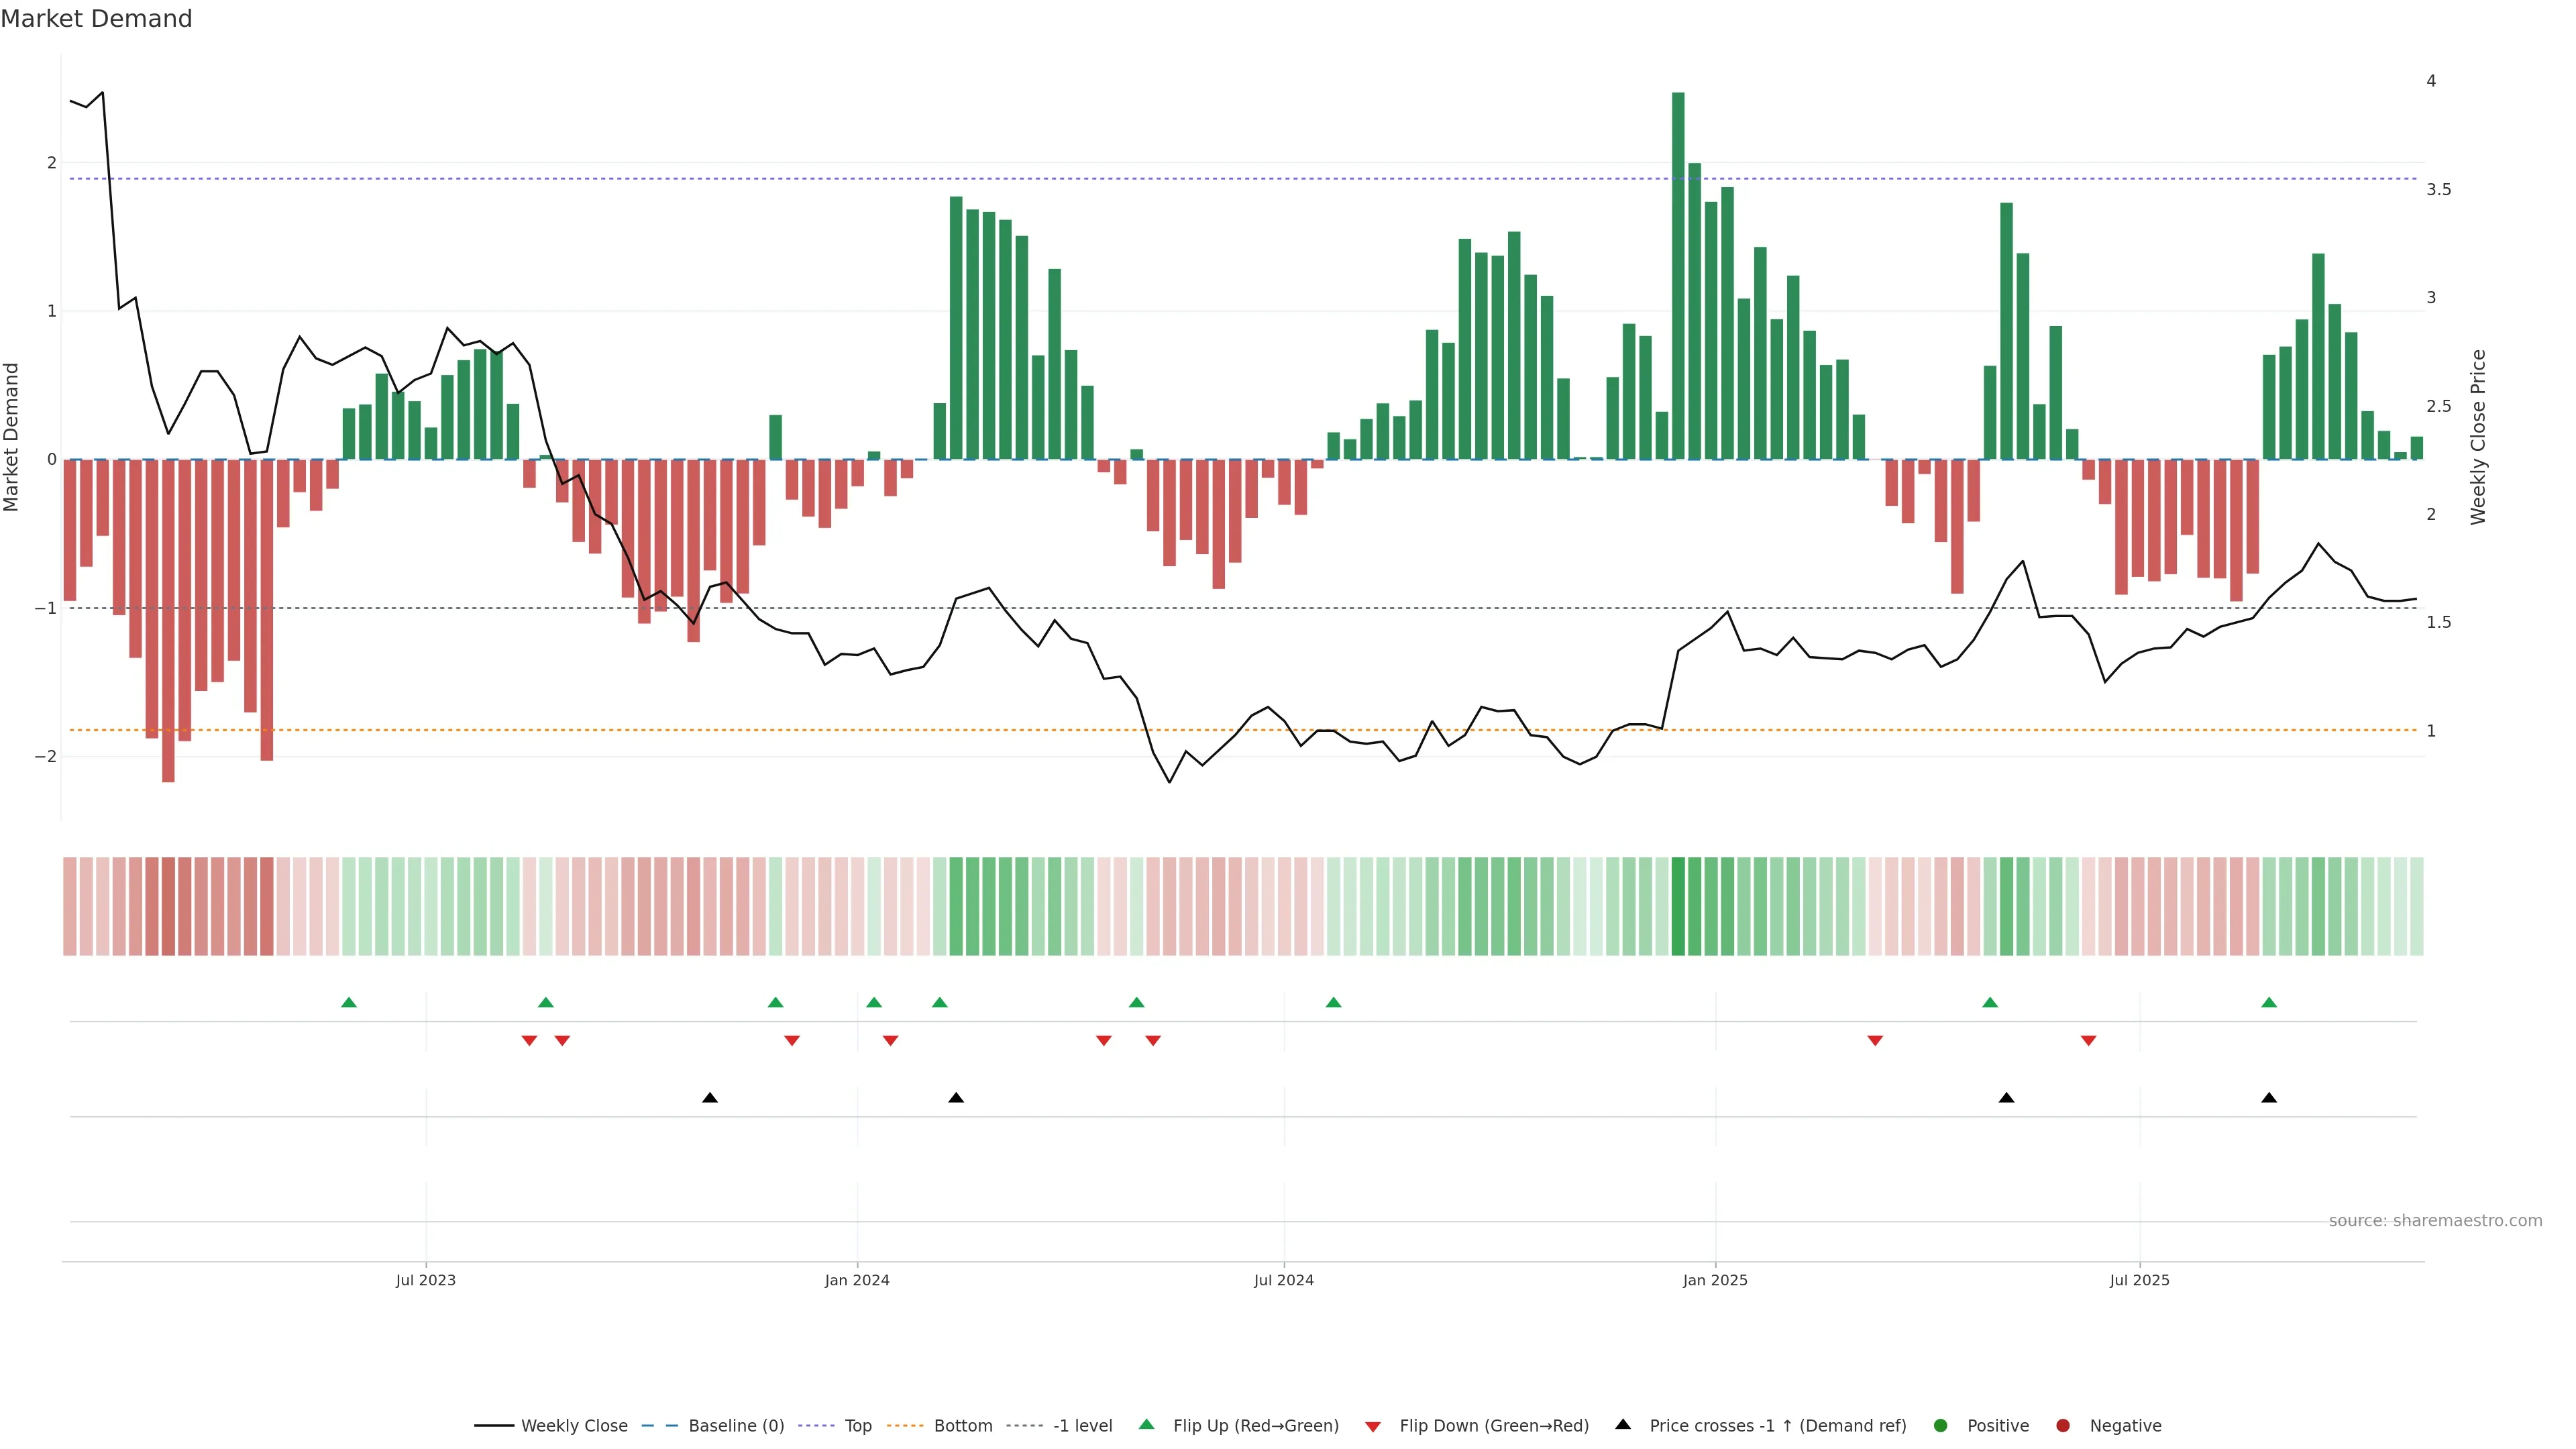Click the Negative red dot in the legend
Viewport: 2576px width, 1449px height.
click(2062, 1426)
